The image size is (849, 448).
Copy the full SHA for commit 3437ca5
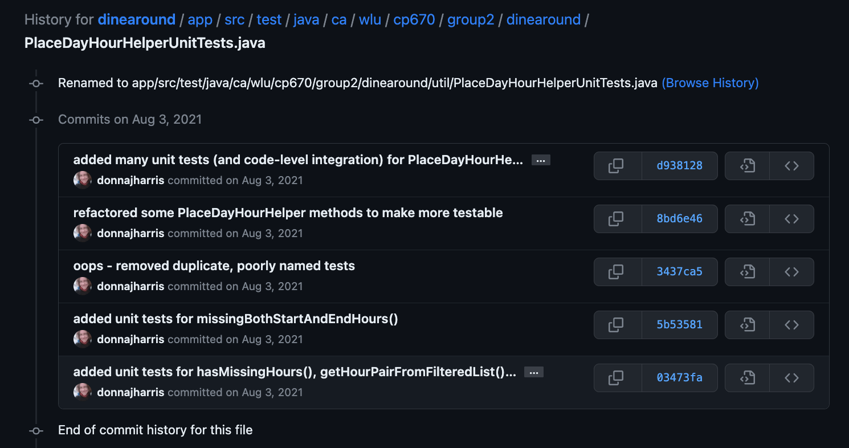[x=617, y=271]
